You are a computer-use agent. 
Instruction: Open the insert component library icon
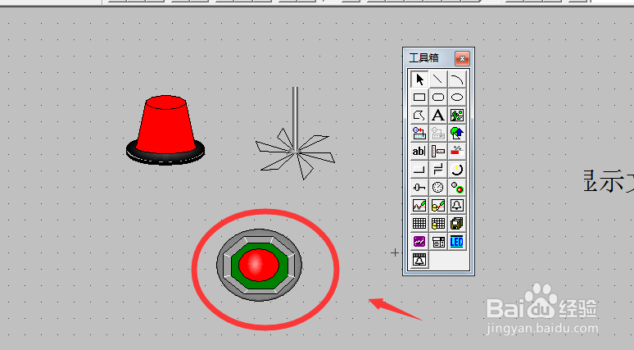click(419, 133)
